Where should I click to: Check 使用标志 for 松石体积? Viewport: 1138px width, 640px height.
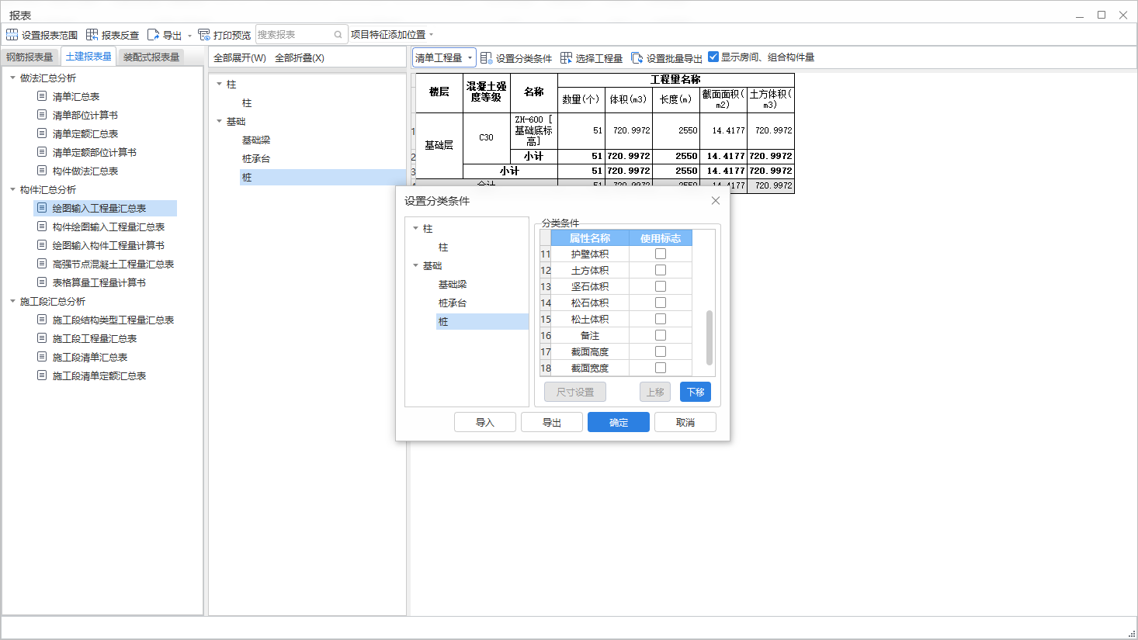click(x=661, y=303)
